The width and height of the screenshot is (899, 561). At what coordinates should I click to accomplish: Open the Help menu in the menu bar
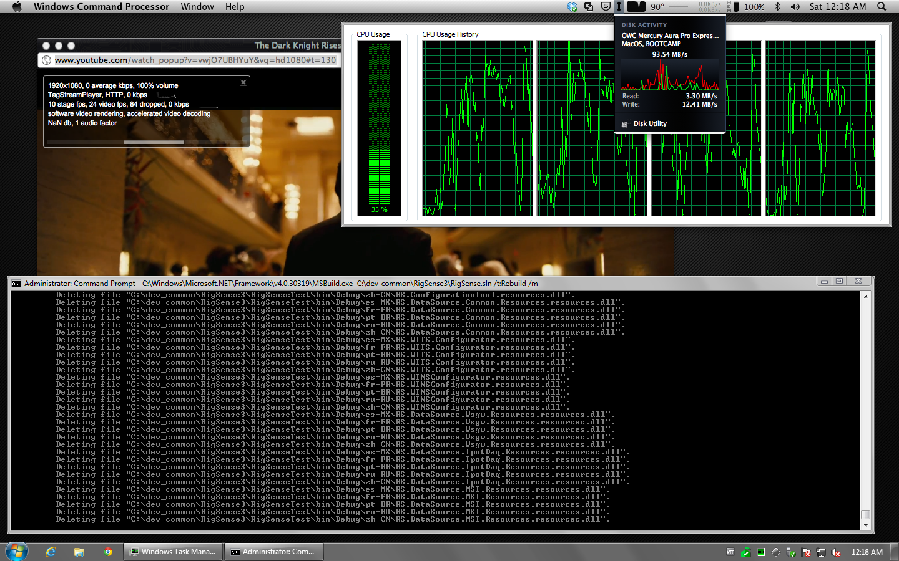235,6
